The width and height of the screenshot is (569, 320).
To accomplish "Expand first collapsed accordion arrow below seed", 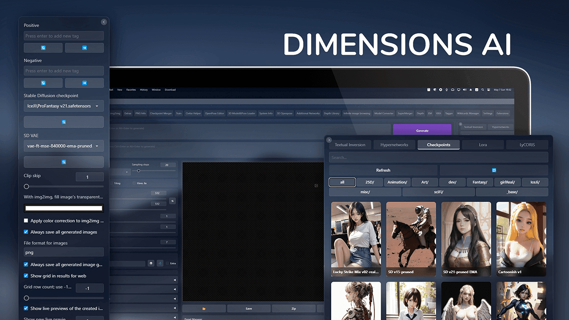I will point(174,280).
